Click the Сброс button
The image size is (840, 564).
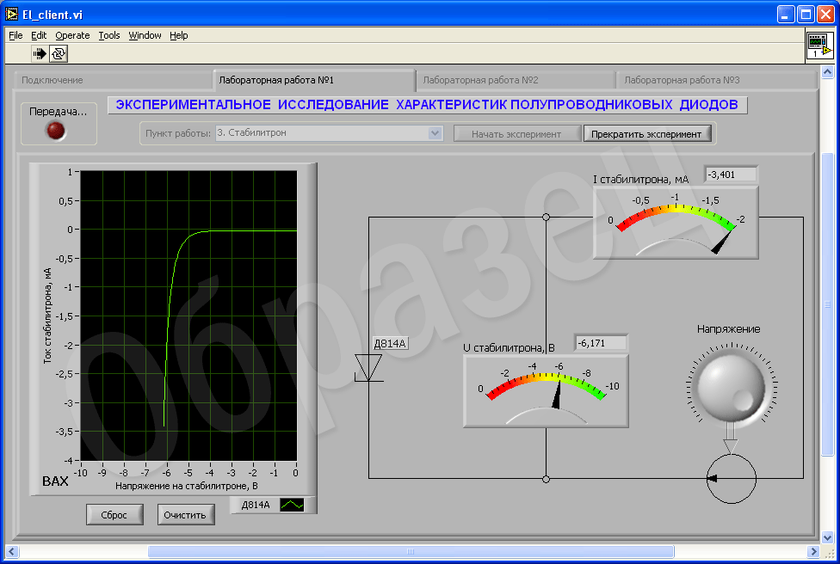pos(114,515)
